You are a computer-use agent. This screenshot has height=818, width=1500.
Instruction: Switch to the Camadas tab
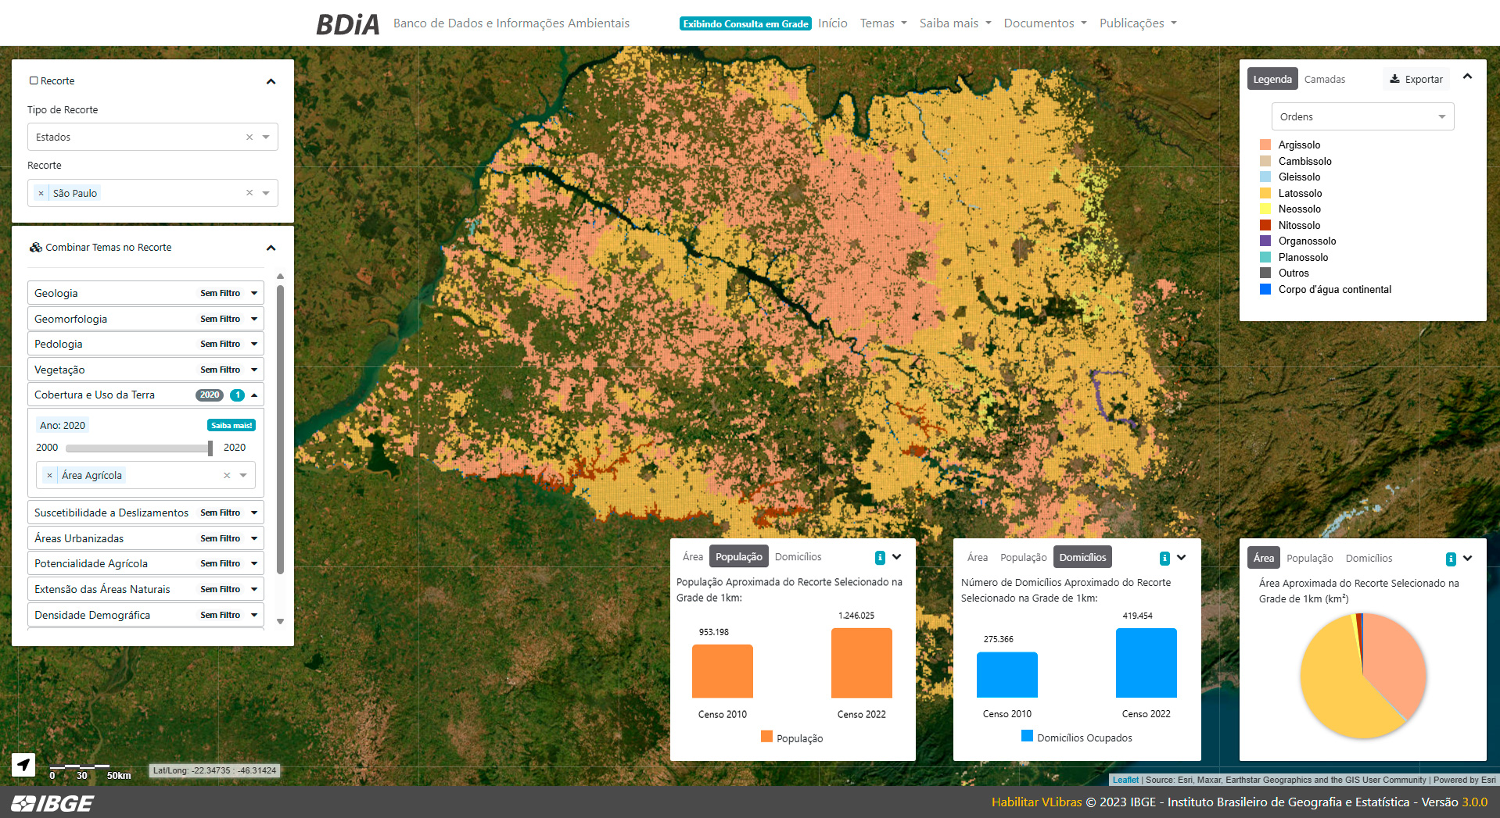click(x=1324, y=79)
